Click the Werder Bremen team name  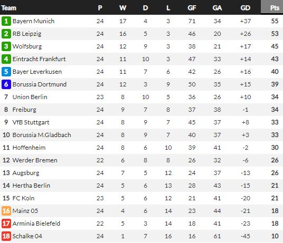point(35,160)
